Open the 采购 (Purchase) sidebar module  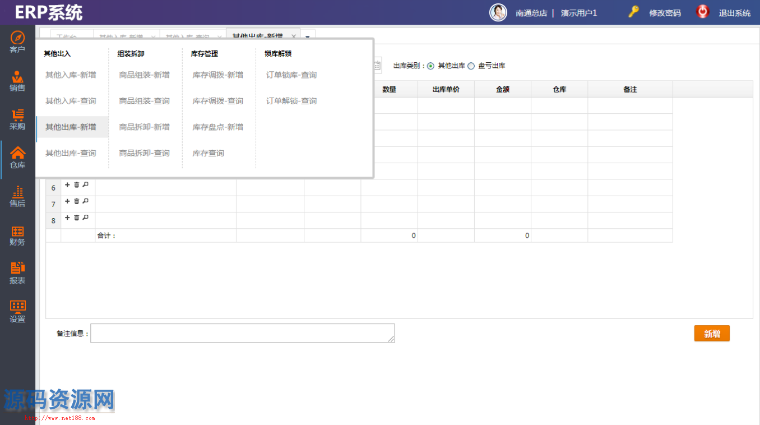coord(17,120)
